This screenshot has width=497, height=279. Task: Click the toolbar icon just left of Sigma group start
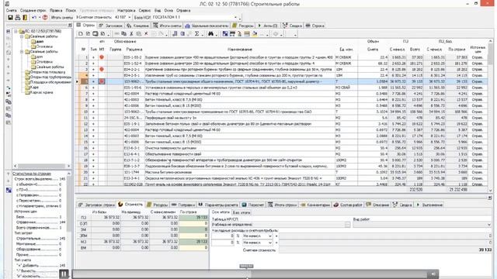[x=189, y=33]
